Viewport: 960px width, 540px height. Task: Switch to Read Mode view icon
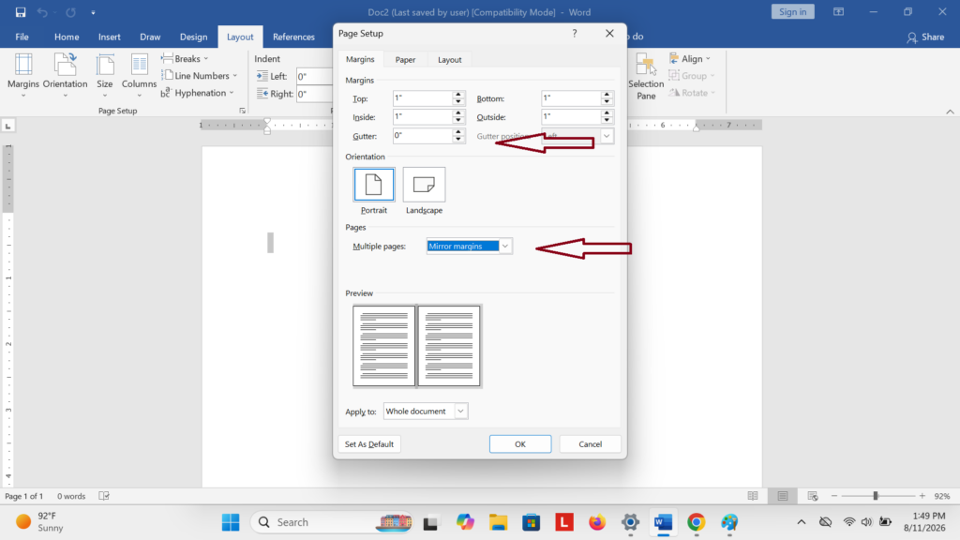(753, 496)
